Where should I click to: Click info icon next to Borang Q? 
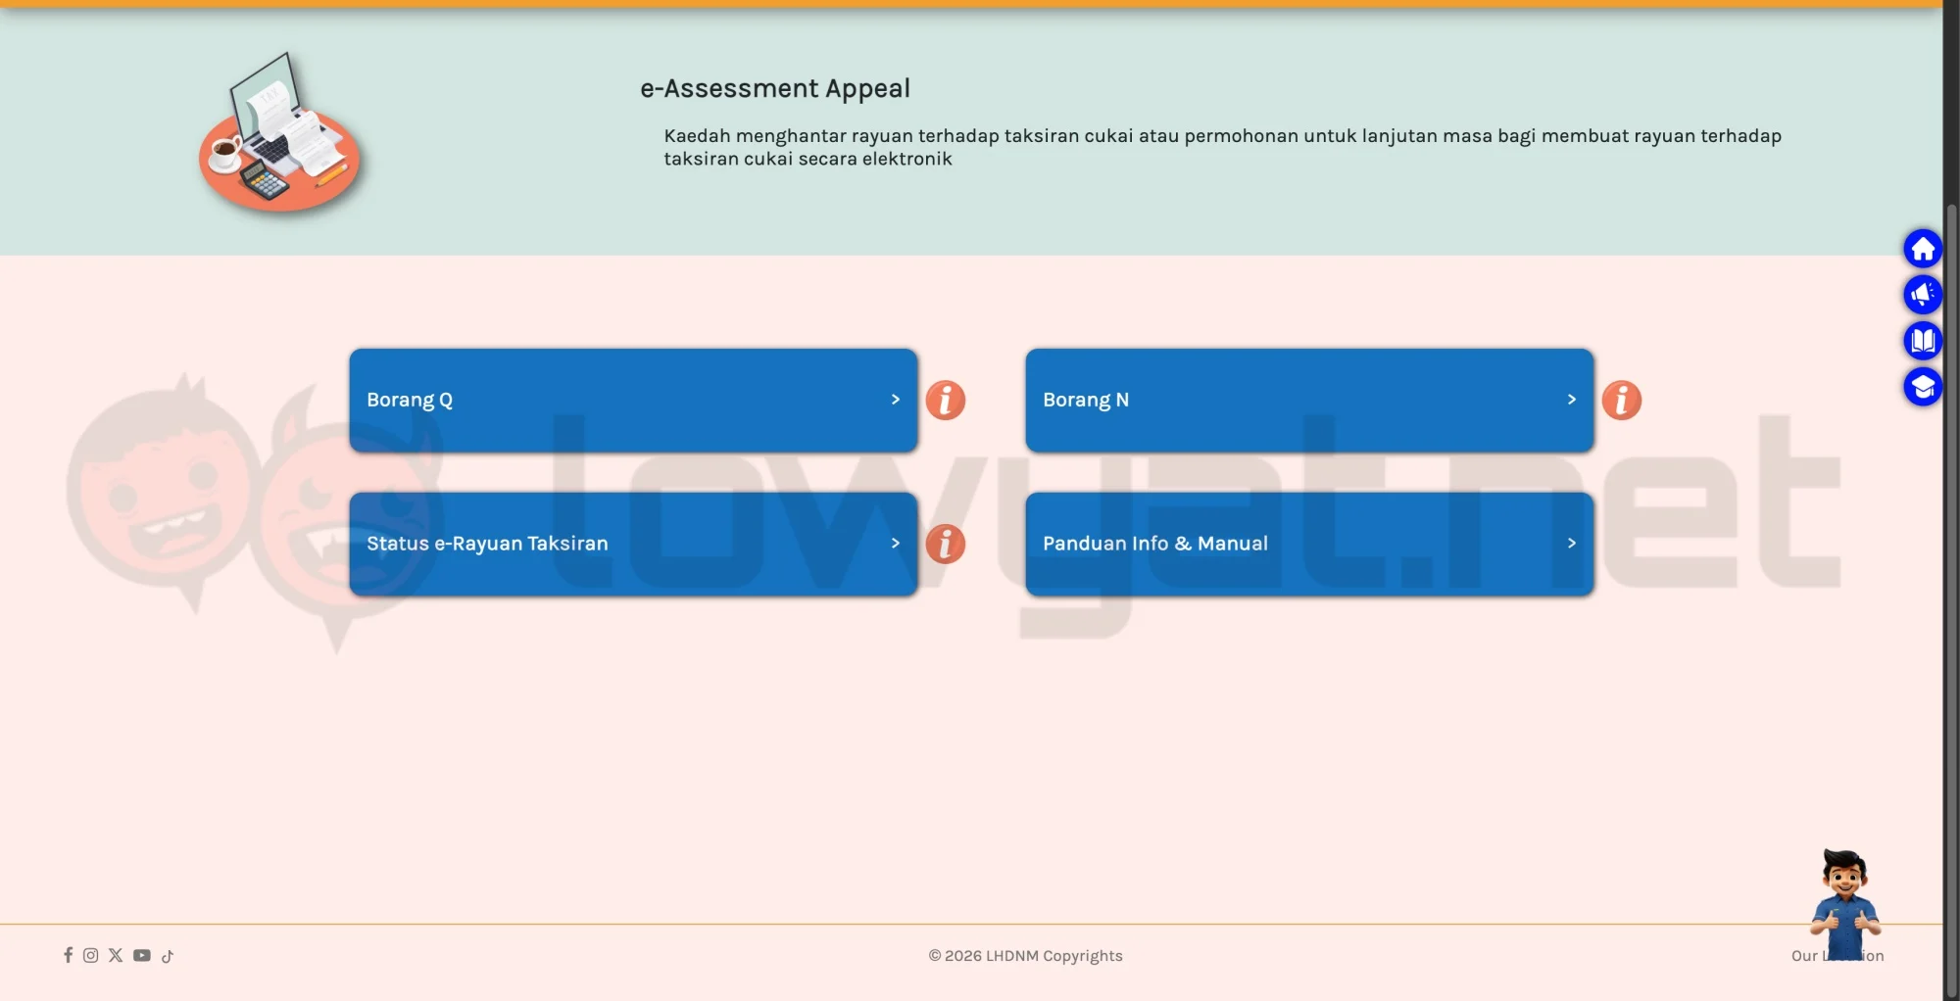tap(946, 400)
